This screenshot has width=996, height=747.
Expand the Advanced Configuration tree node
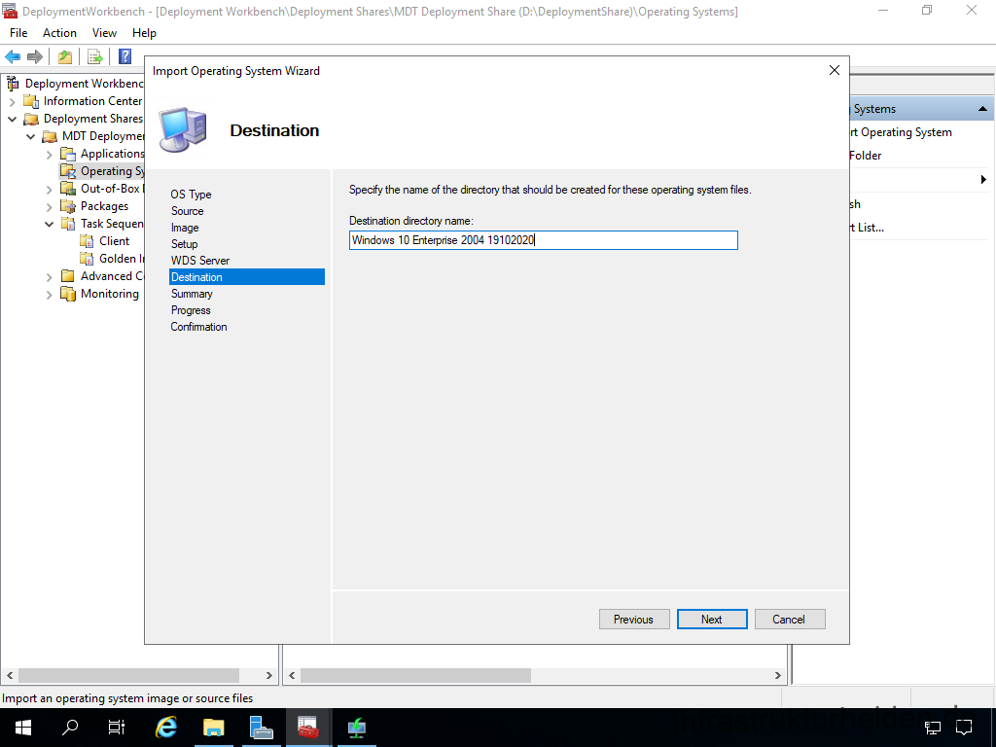(49, 277)
